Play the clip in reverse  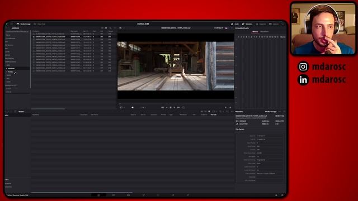[x=167, y=107]
